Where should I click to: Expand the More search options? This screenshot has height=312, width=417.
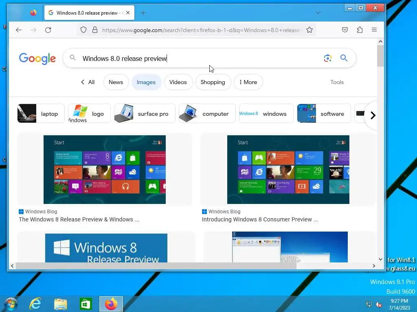tap(248, 82)
